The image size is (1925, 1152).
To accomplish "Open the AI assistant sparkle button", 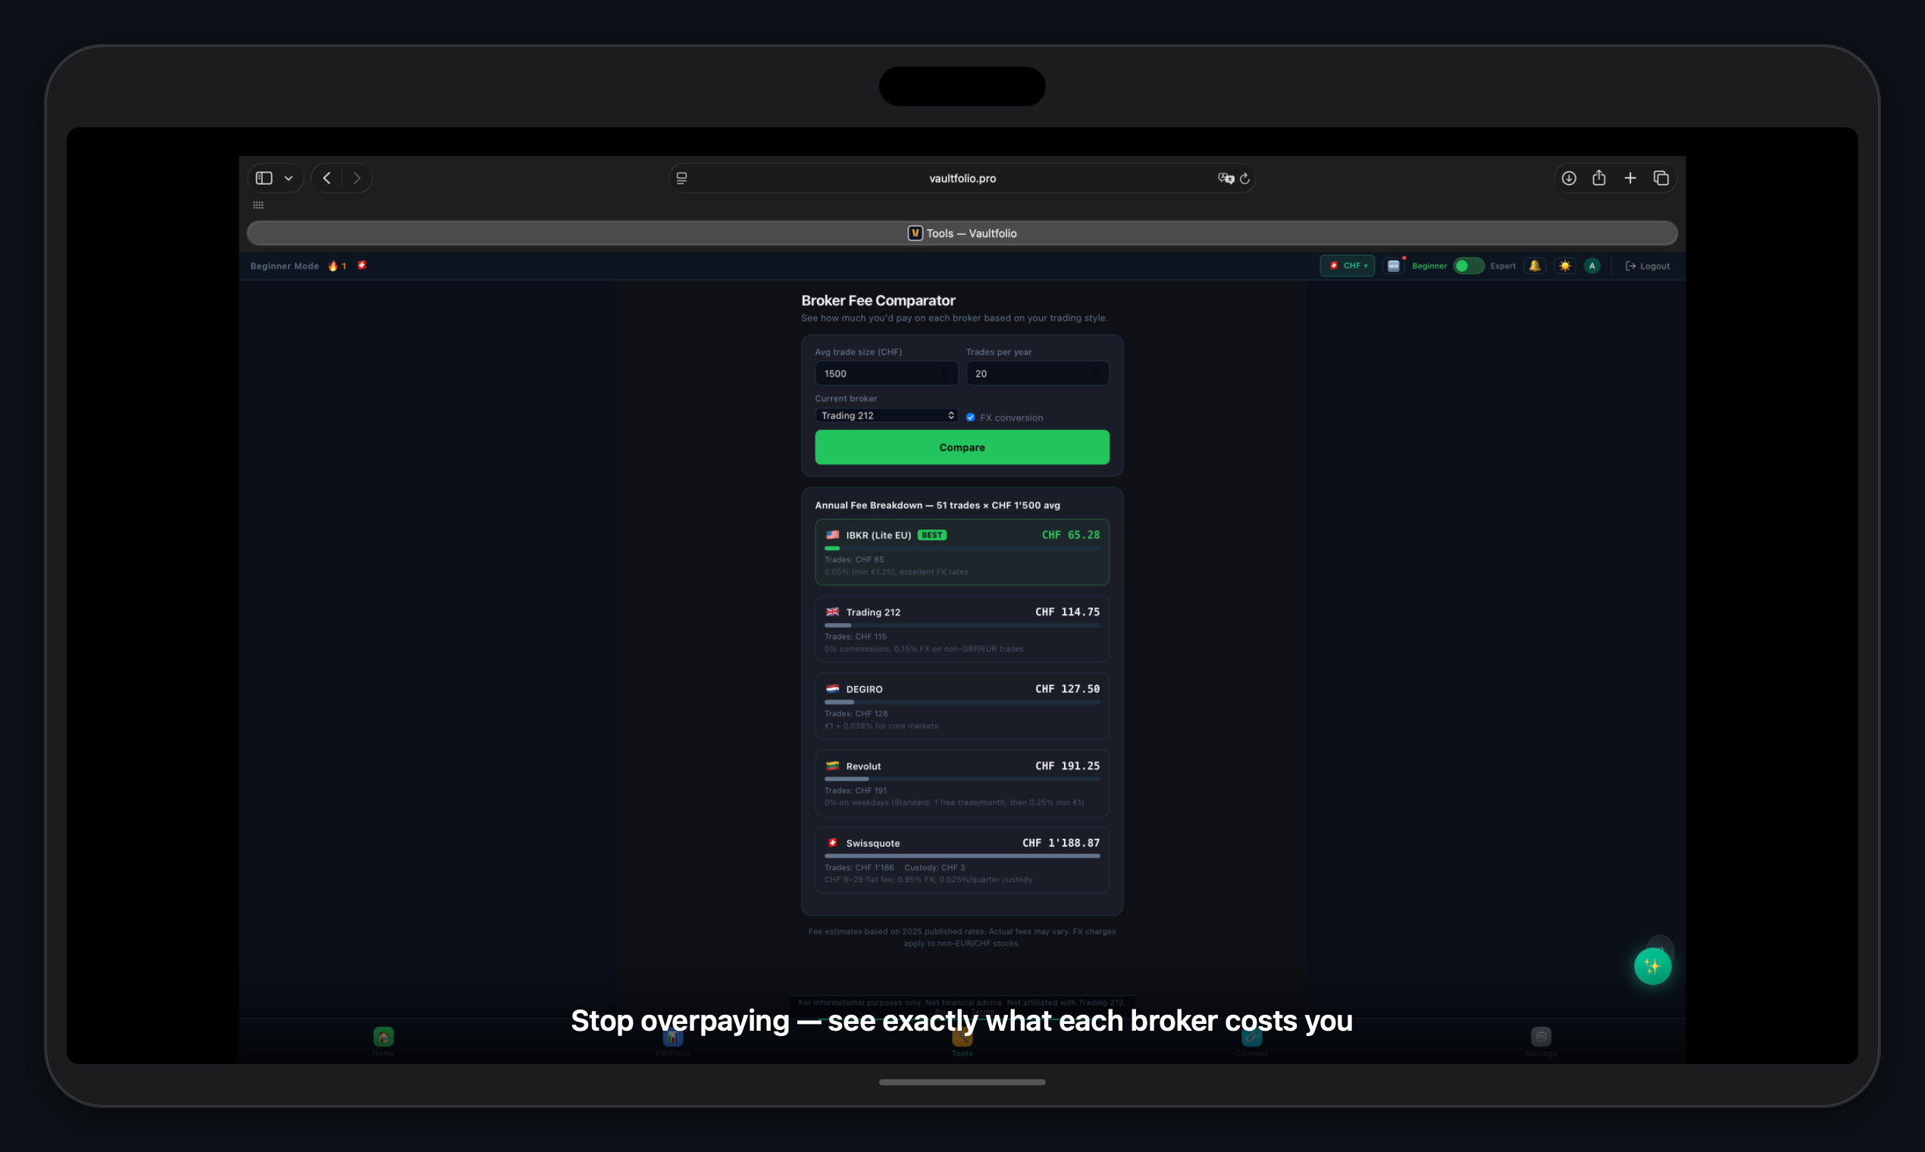I will (x=1653, y=966).
